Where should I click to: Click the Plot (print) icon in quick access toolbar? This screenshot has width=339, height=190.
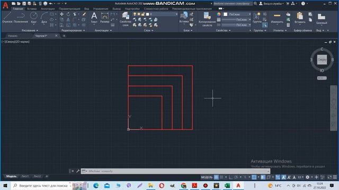45,4
